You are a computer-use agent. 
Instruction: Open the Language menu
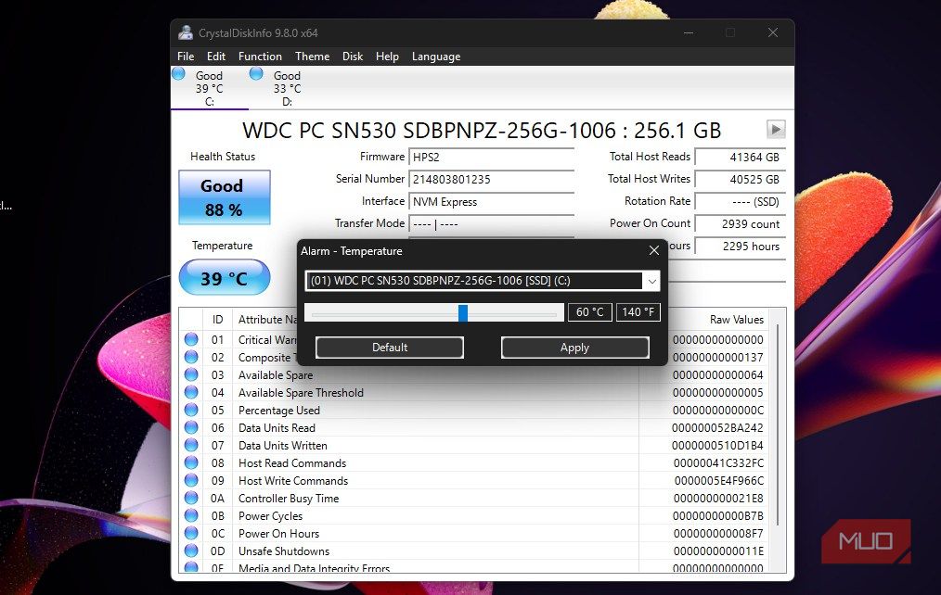click(436, 57)
